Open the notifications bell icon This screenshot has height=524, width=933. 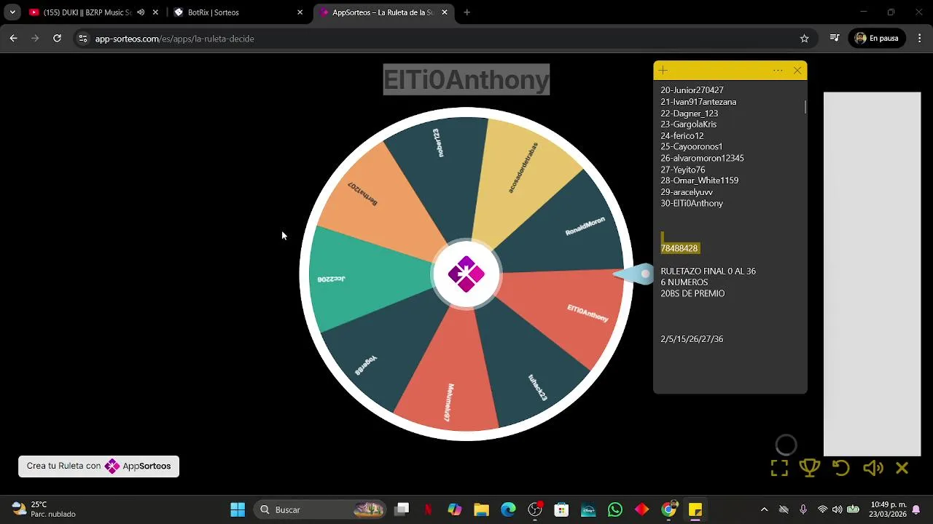[916, 509]
